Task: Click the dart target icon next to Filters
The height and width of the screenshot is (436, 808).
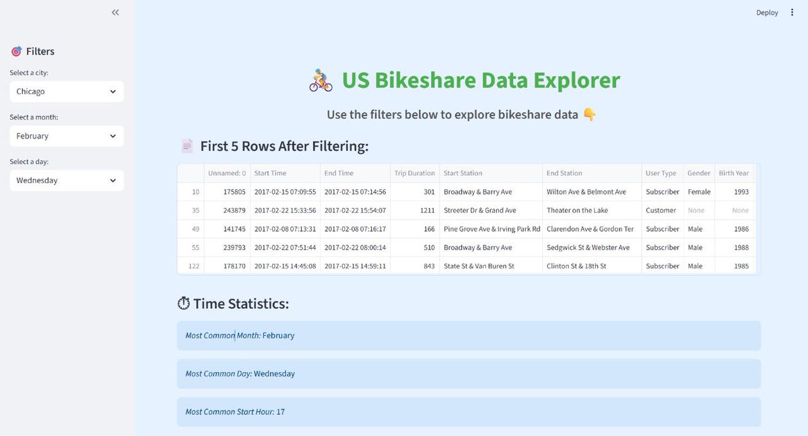Action: [x=15, y=50]
